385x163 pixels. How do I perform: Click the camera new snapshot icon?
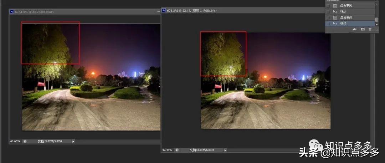pos(363,29)
